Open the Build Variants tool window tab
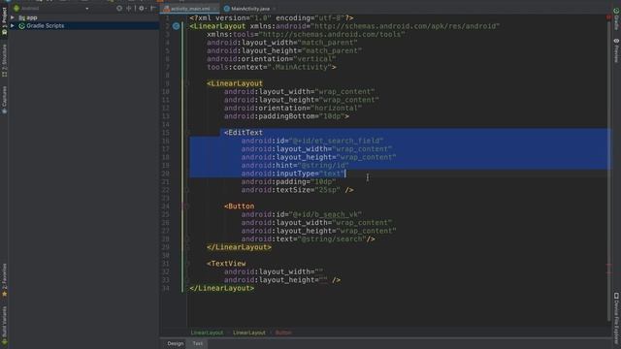This screenshot has width=621, height=349. coord(4,325)
